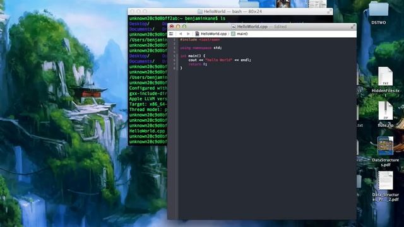Click the 'Edited' label in editor title bar
Image resolution: width=404 pixels, height=227 pixels.
point(280,26)
